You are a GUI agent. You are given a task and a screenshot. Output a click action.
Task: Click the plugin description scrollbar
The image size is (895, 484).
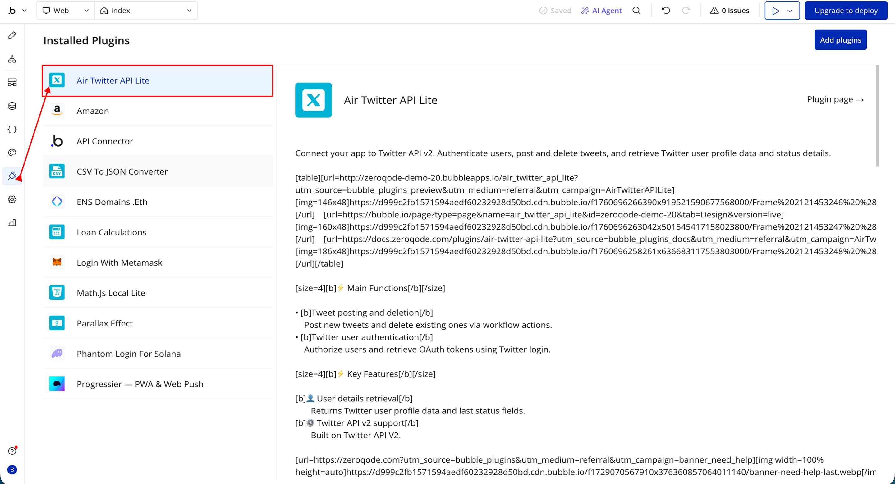877,116
